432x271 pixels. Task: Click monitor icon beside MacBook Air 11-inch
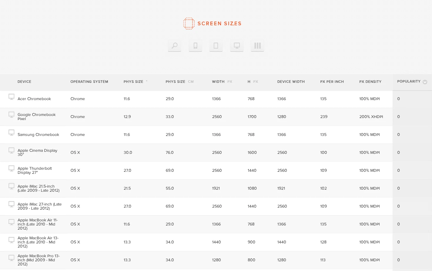click(x=11, y=222)
